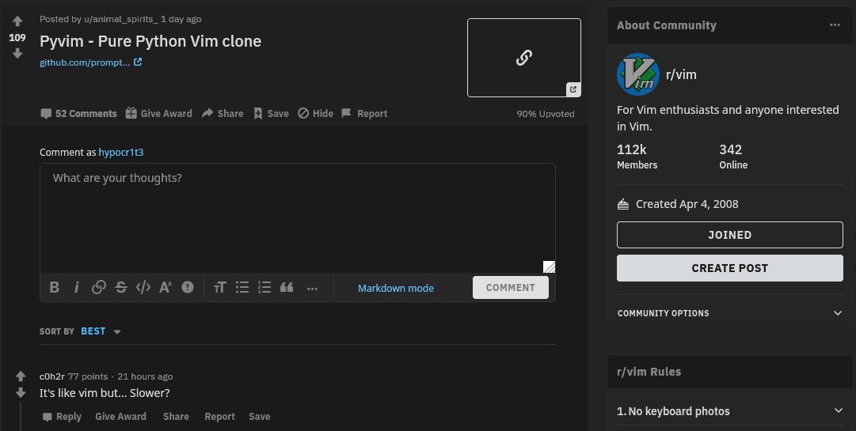Open more formatting options ellipsis
Screen dimensions: 856x431
click(x=312, y=289)
